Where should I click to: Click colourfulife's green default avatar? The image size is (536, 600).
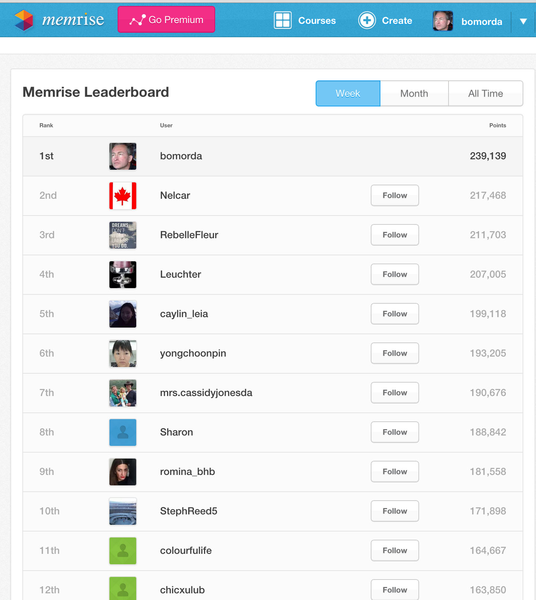pos(123,551)
